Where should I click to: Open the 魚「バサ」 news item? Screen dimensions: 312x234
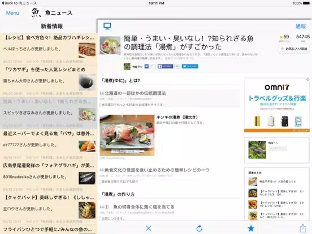coord(49,145)
